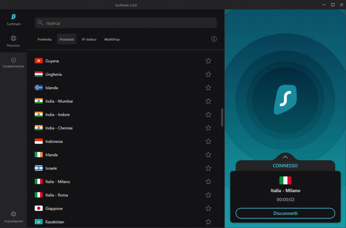Switch to the Preferita tab
346x228 pixels.
pos(45,39)
